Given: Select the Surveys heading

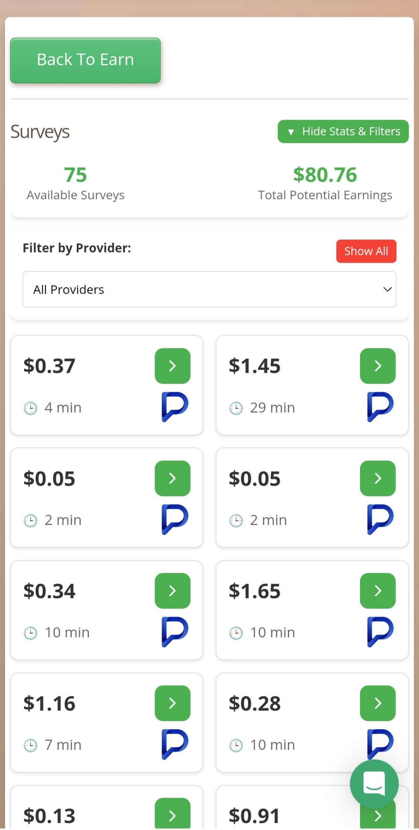Looking at the screenshot, I should tap(40, 132).
